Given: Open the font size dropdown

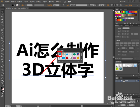Looking at the screenshot, I should 105,5.
